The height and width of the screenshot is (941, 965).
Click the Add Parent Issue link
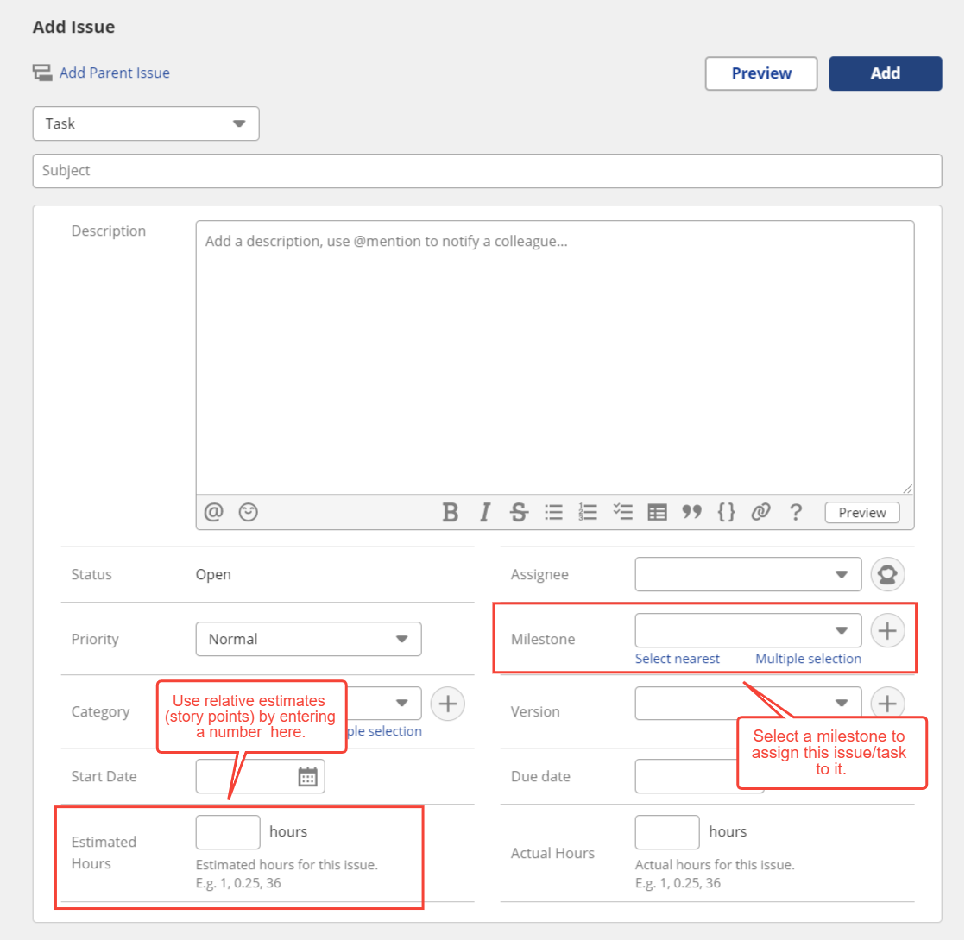pos(115,73)
